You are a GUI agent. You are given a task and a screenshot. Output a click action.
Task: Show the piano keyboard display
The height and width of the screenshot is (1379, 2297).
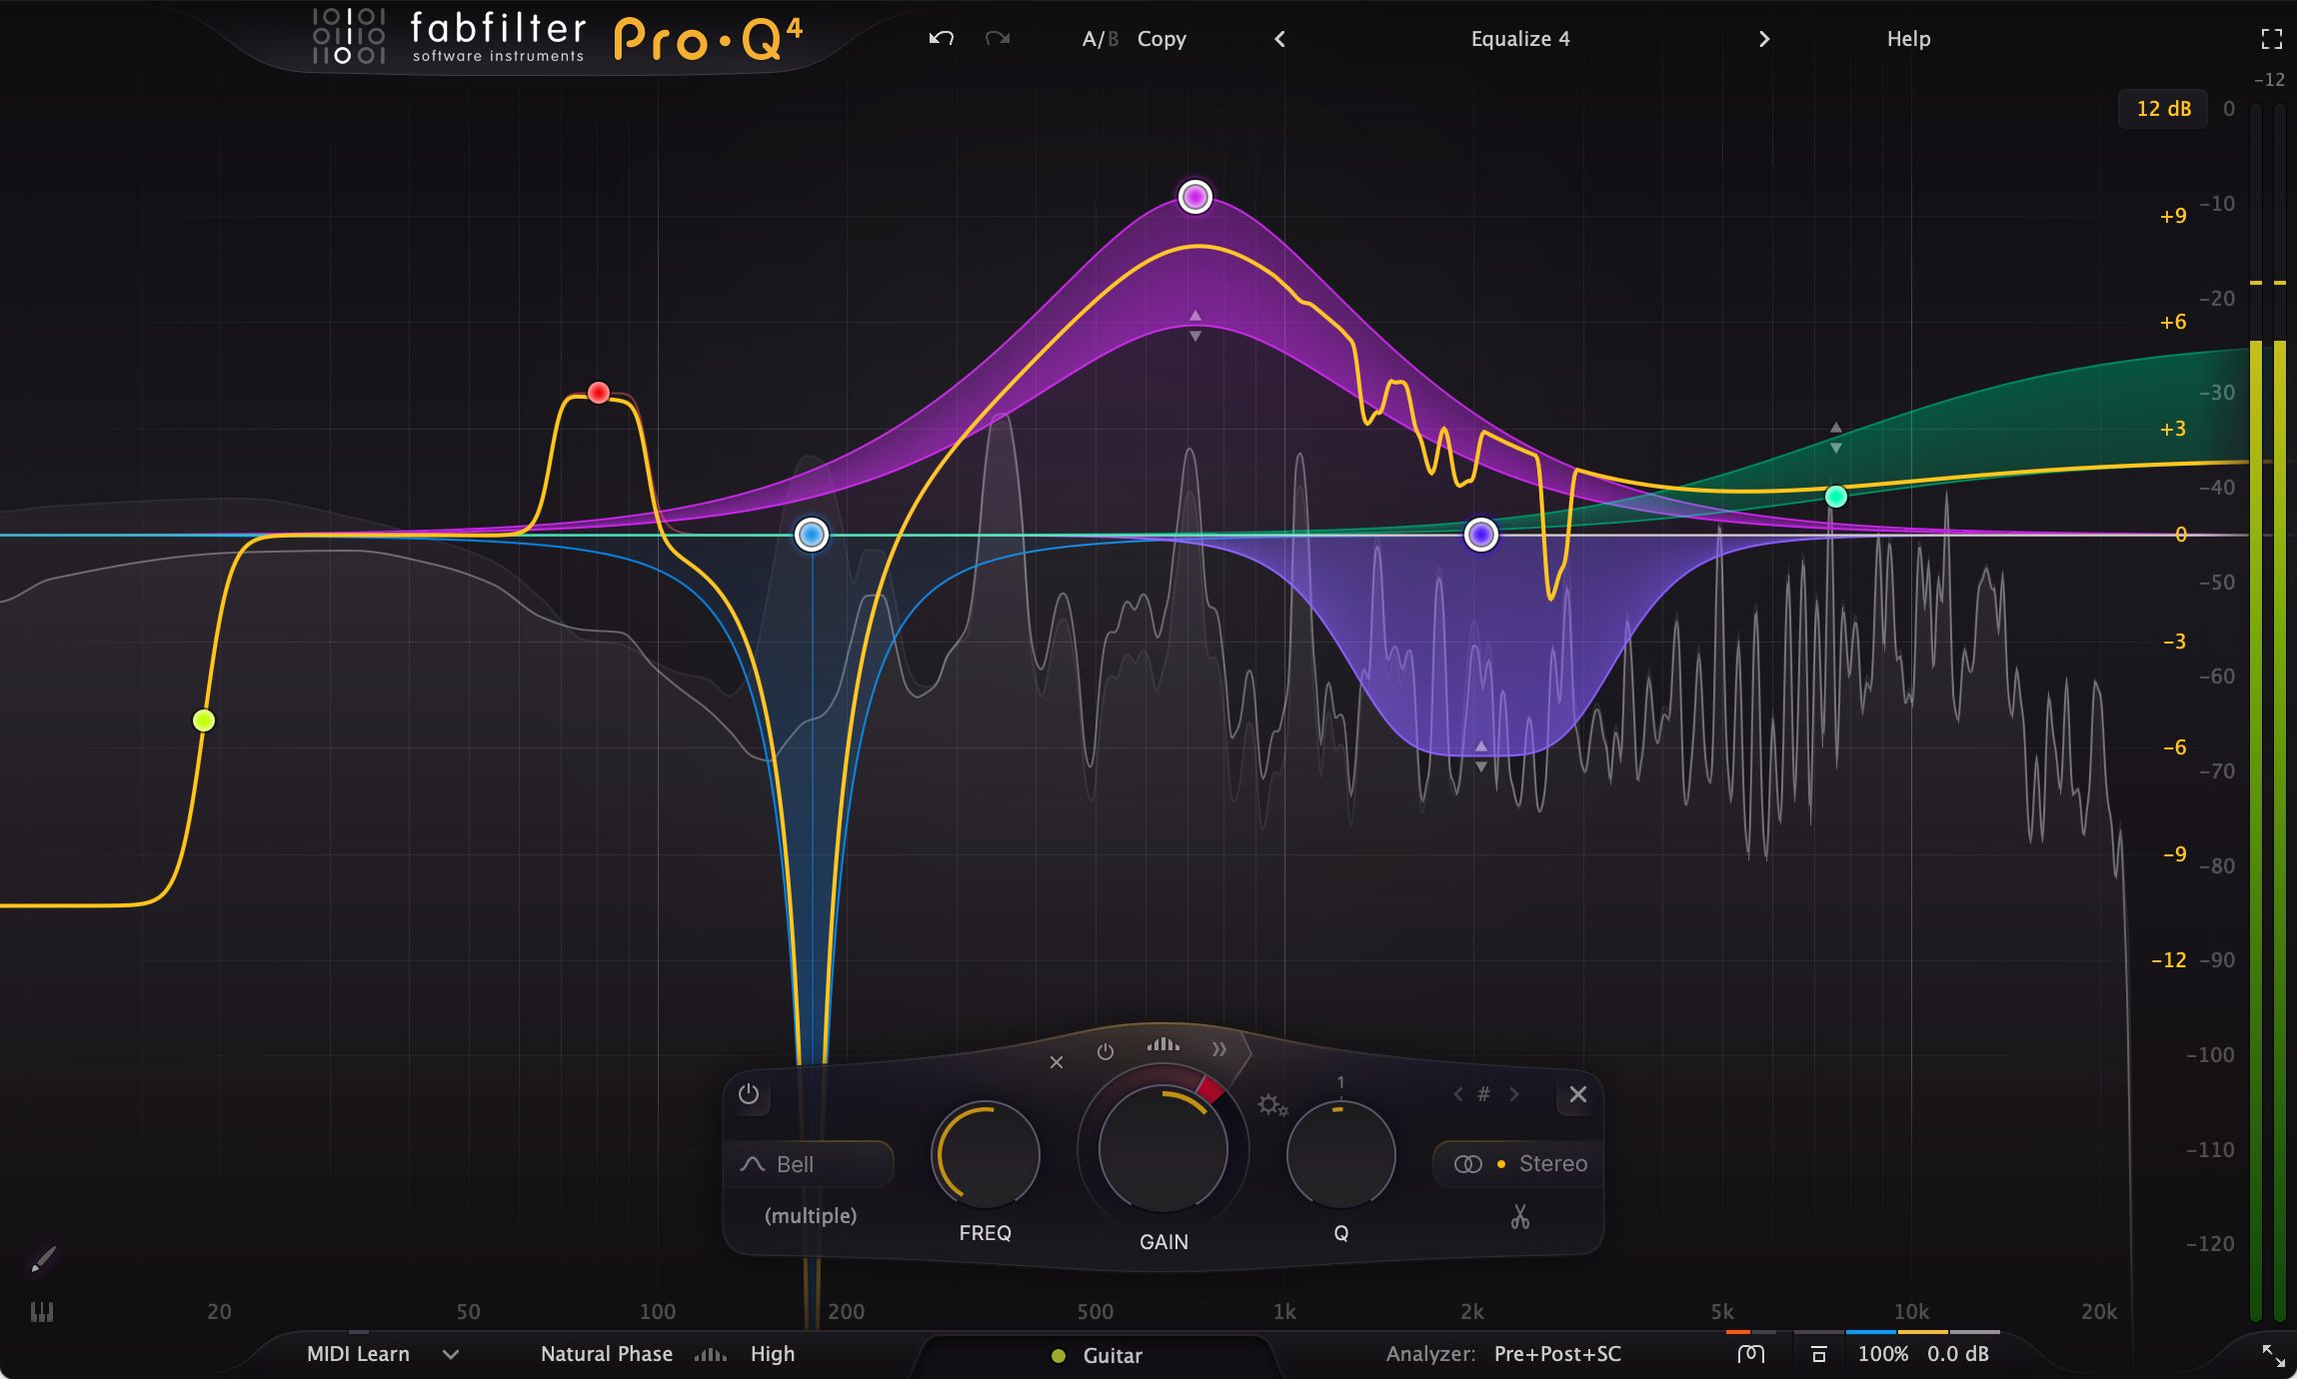(x=42, y=1312)
